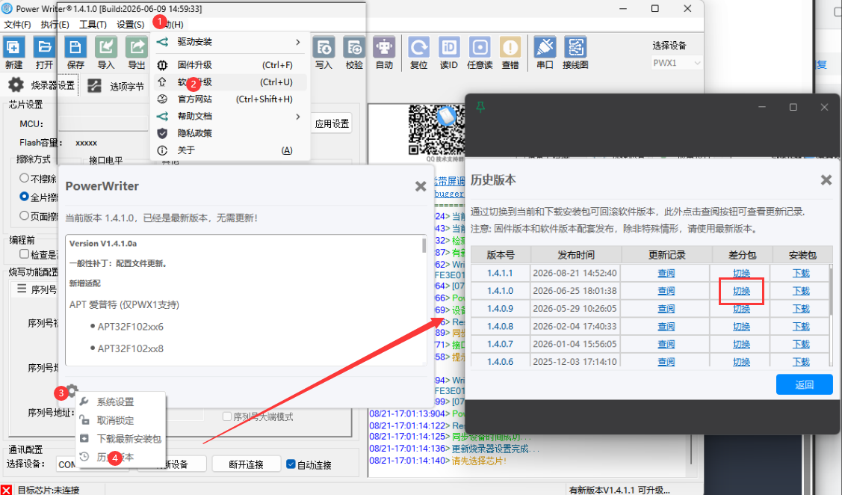Screen dimensions: 842x495
Task: Toggle the 自动连接 checkbox
Action: [x=291, y=464]
